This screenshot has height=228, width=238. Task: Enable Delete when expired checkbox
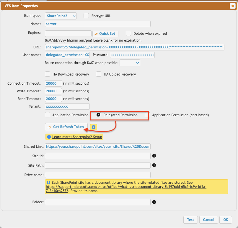tap(128, 34)
